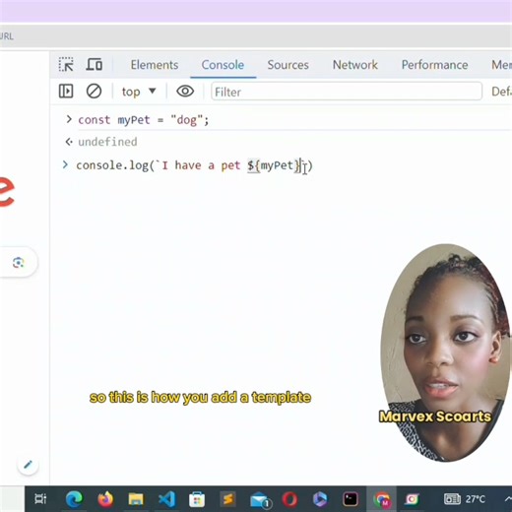Viewport: 512px width, 512px height.
Task: Click the pencil customize icon
Action: tap(28, 465)
